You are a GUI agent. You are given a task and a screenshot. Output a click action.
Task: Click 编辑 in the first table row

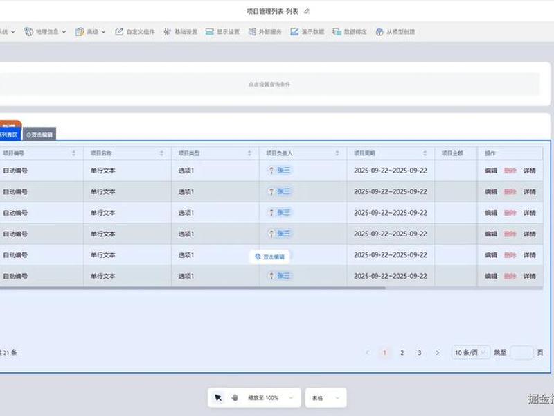tap(491, 171)
